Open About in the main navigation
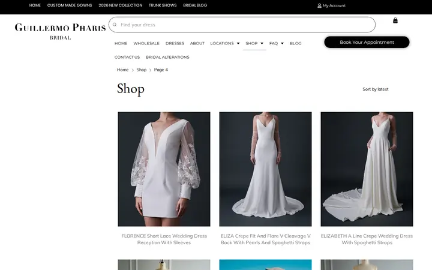This screenshot has width=432, height=270. (197, 43)
